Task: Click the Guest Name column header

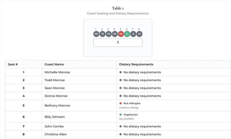Action: tap(54, 64)
